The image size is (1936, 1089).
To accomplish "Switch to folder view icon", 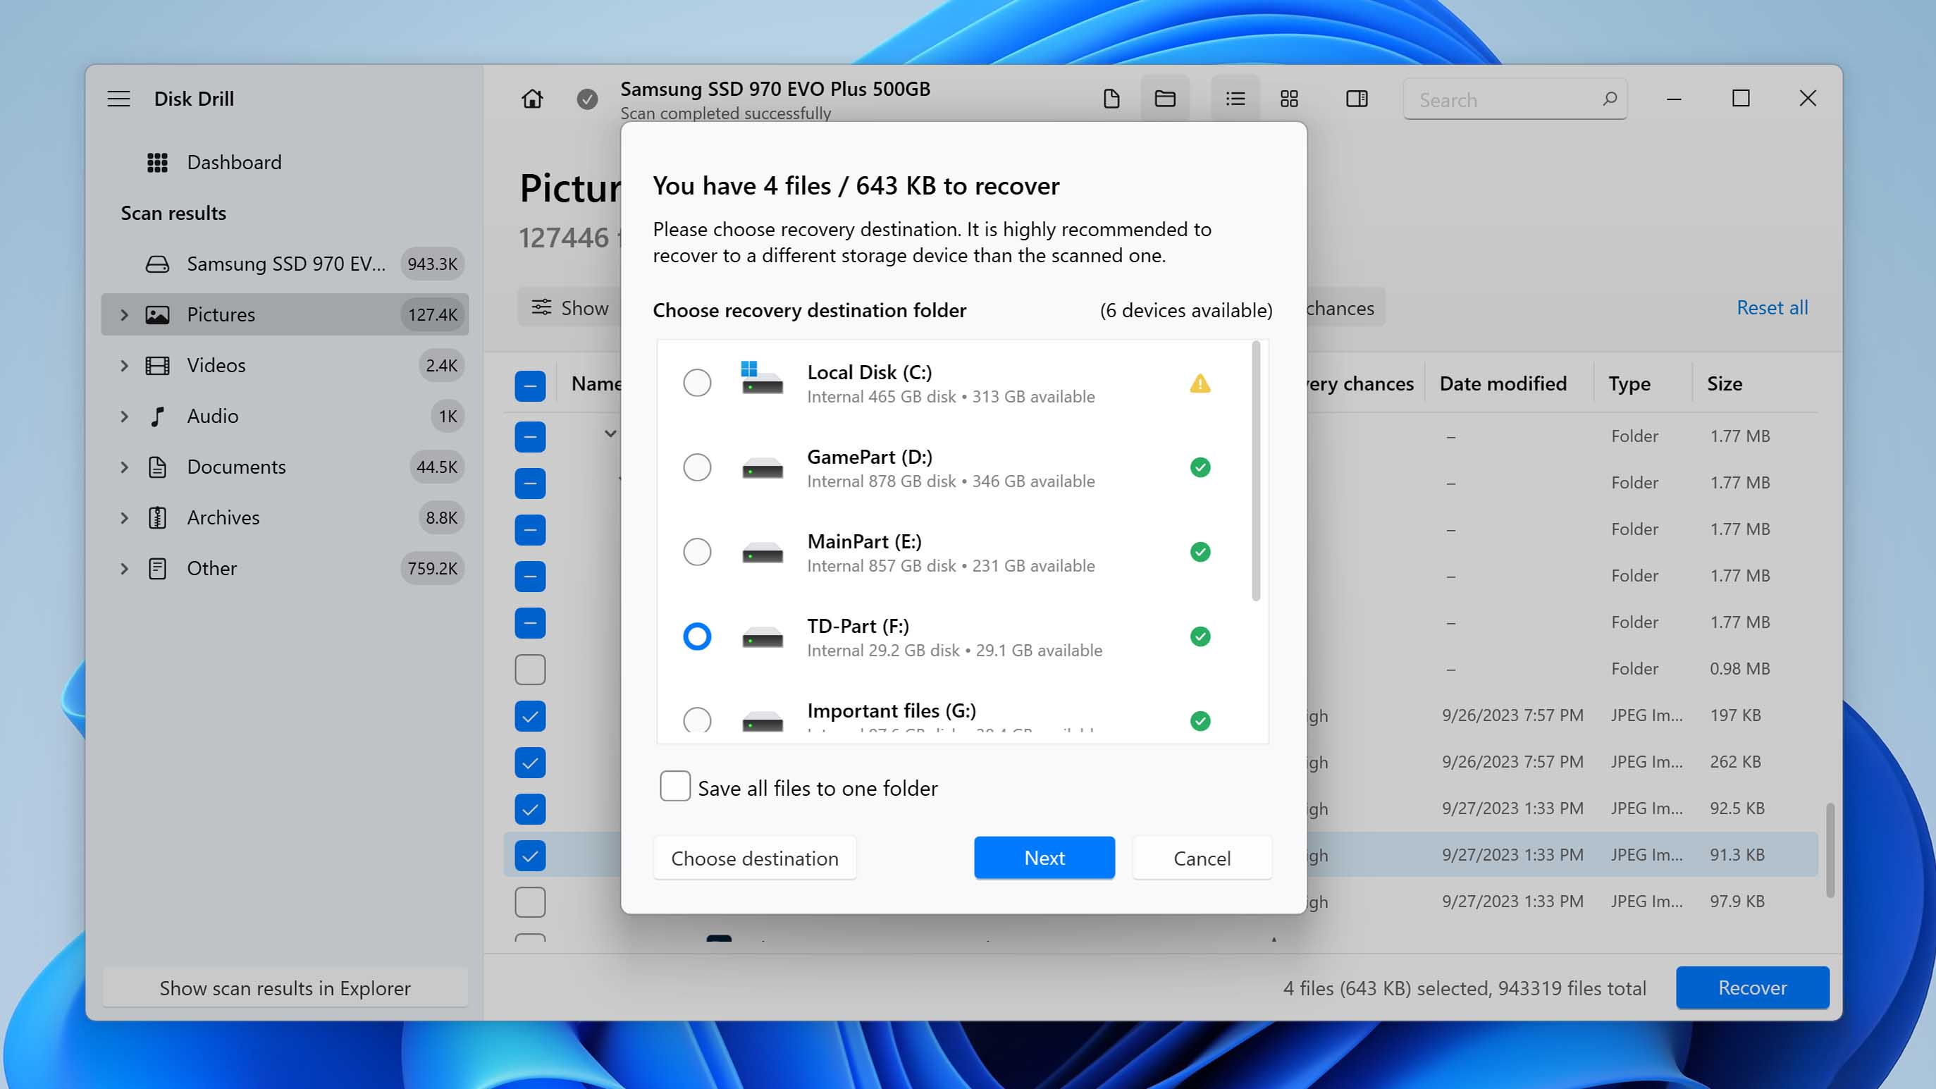I will click(x=1165, y=99).
